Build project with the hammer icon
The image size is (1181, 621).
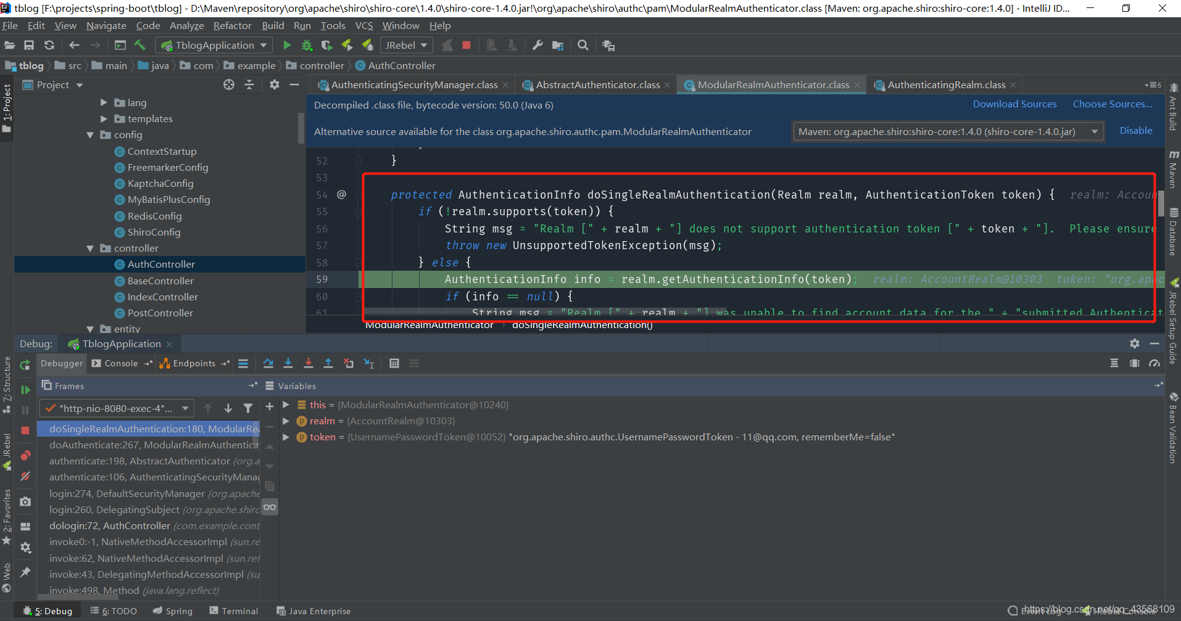[x=140, y=45]
